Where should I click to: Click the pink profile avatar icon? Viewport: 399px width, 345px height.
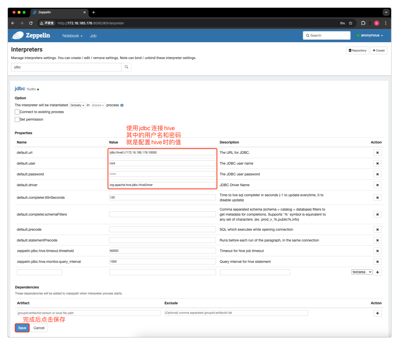[x=376, y=23]
